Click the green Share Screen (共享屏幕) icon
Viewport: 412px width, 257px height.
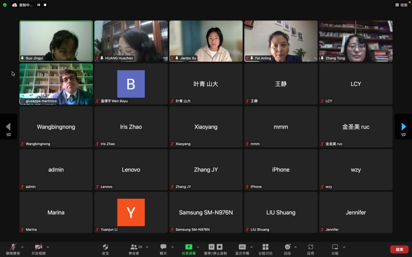click(x=188, y=247)
